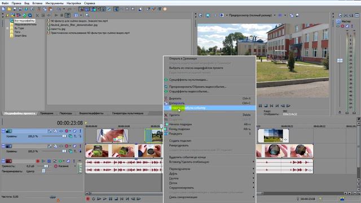Select the All Media folder in tree

(x=24, y=21)
